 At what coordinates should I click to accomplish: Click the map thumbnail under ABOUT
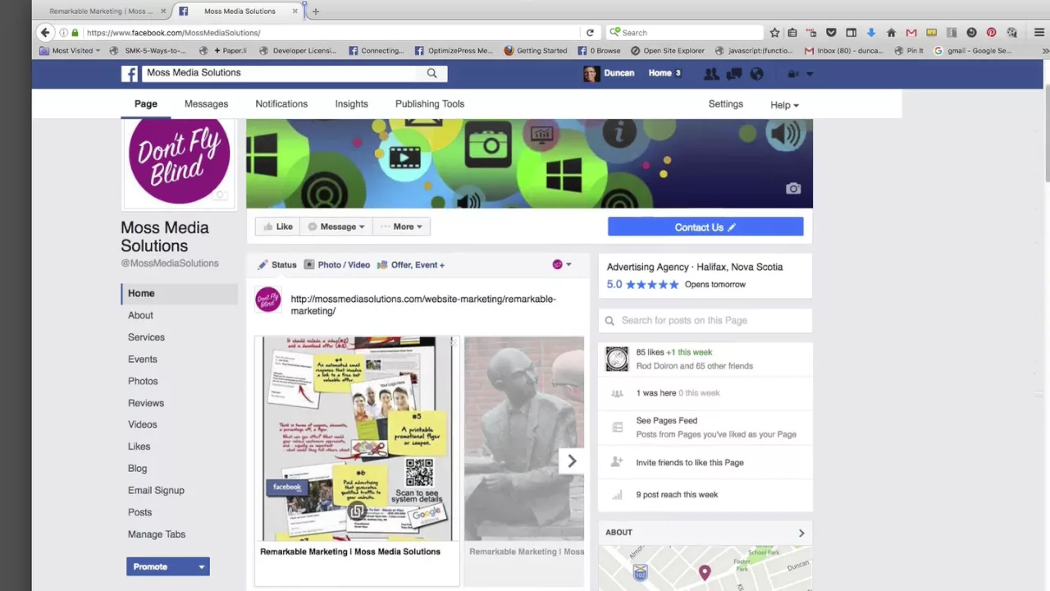click(705, 568)
